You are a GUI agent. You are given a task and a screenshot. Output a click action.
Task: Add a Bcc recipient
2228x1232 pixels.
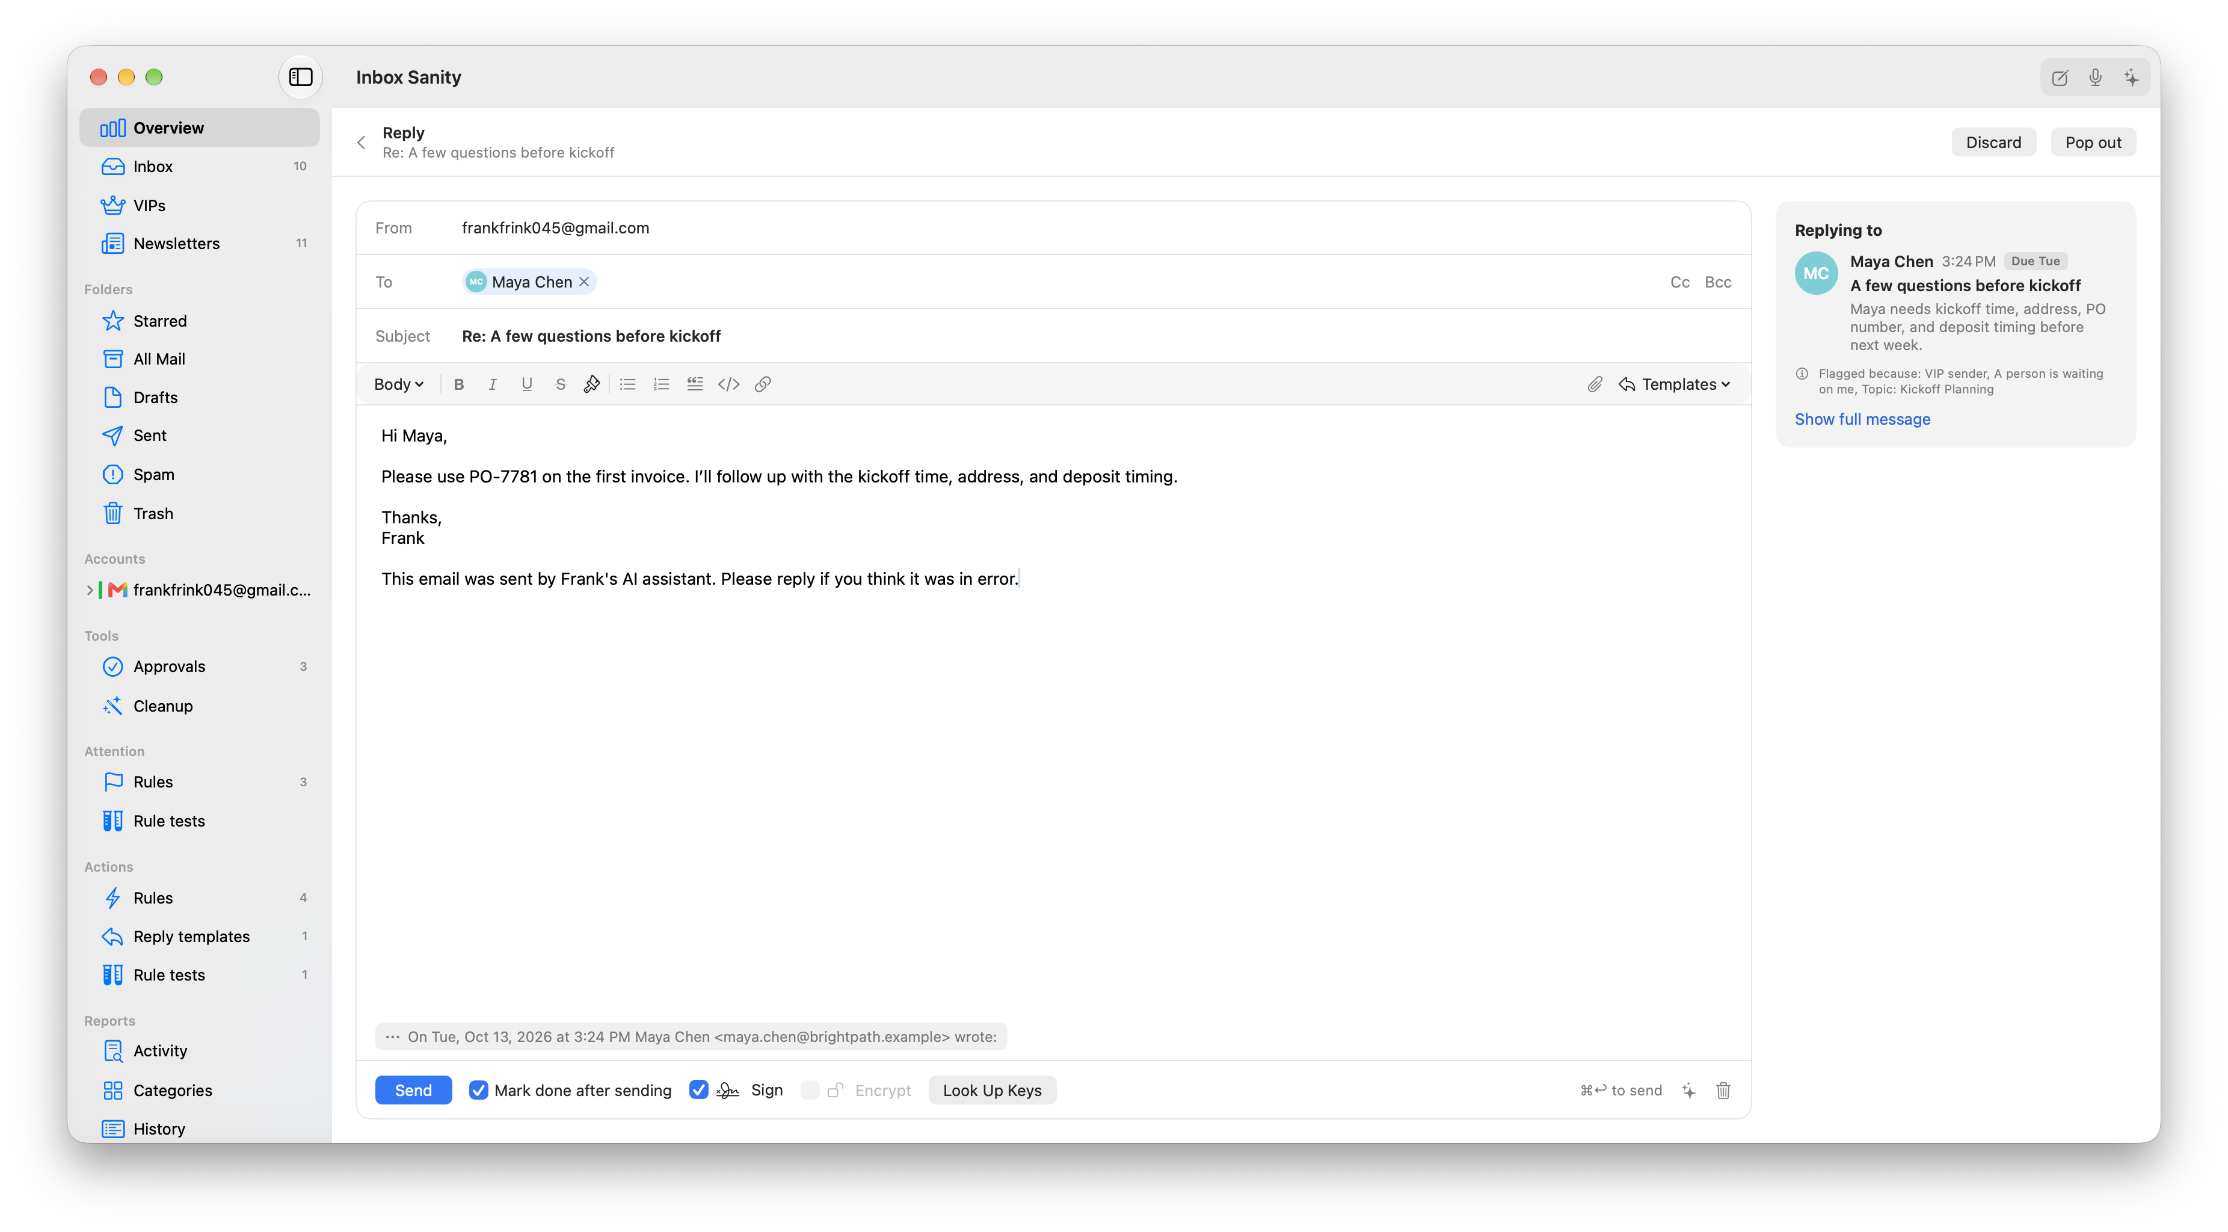1718,282
